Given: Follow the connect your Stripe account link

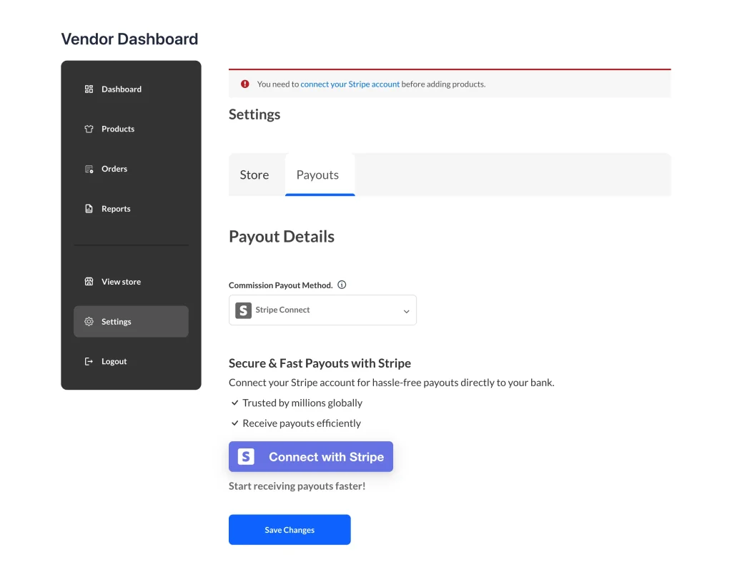Looking at the screenshot, I should [350, 84].
